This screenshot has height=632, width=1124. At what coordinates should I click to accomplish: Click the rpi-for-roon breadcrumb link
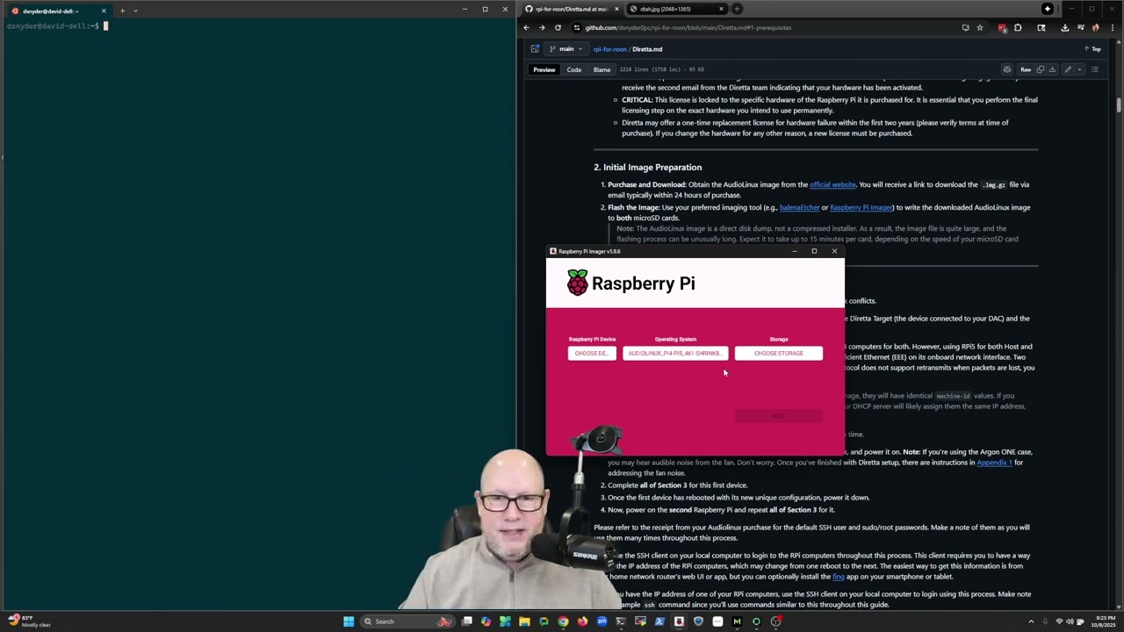[609, 49]
